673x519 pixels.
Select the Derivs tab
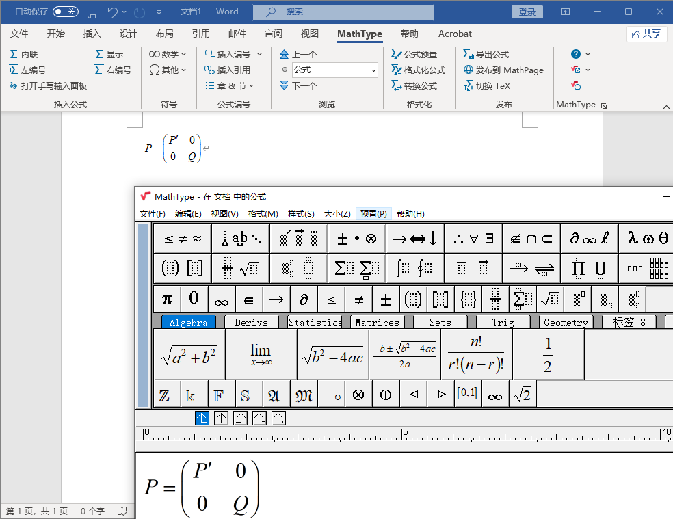pos(252,322)
